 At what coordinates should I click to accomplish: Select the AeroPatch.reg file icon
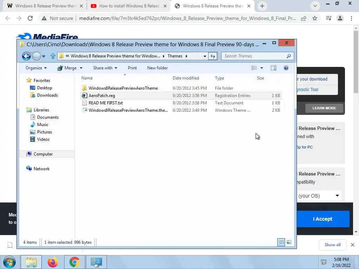point(84,96)
